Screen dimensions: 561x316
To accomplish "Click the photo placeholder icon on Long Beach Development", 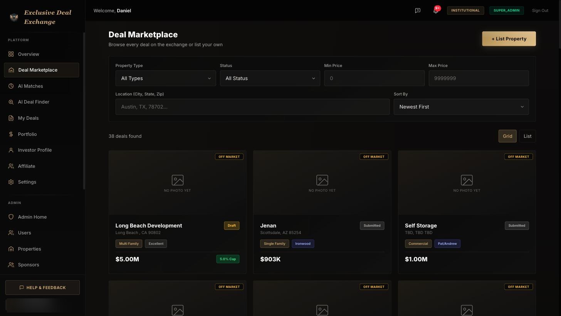I will pyautogui.click(x=178, y=180).
